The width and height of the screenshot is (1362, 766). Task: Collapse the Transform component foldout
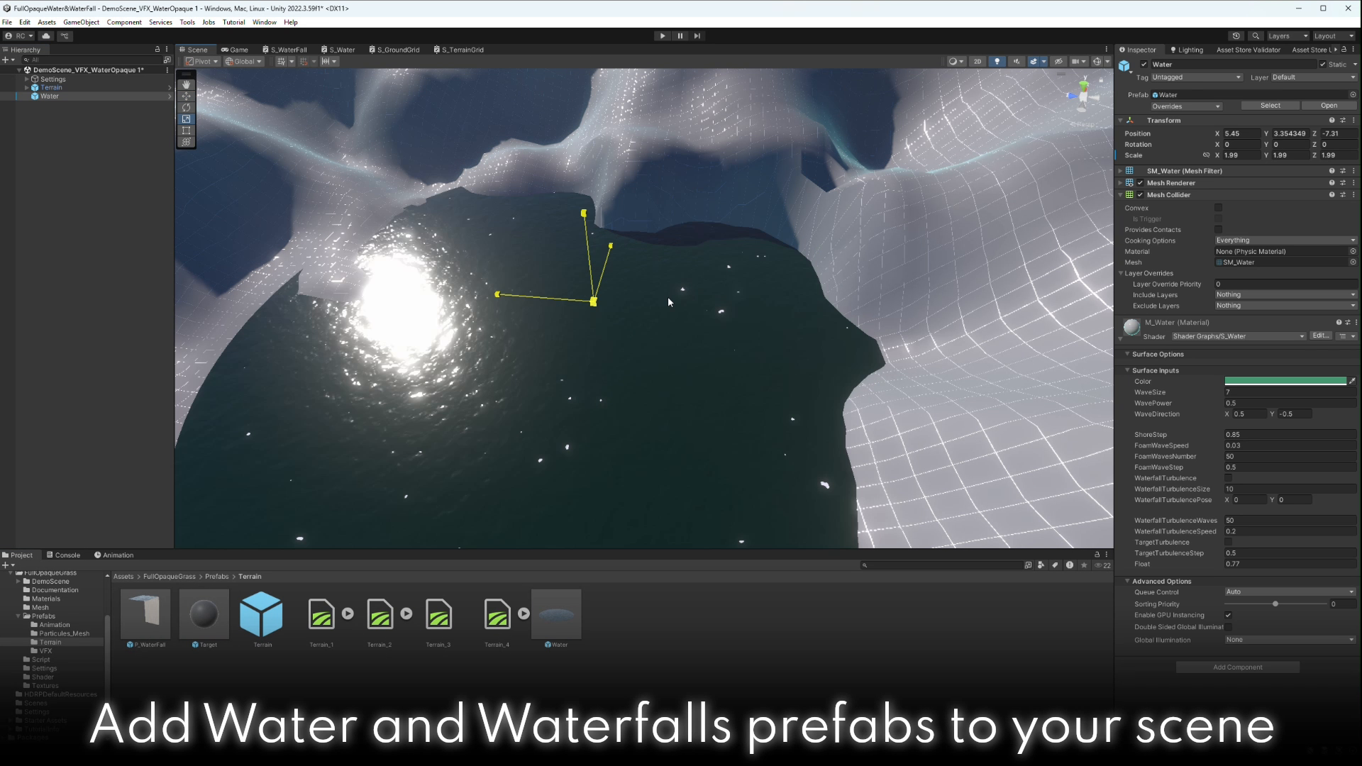(x=1121, y=121)
